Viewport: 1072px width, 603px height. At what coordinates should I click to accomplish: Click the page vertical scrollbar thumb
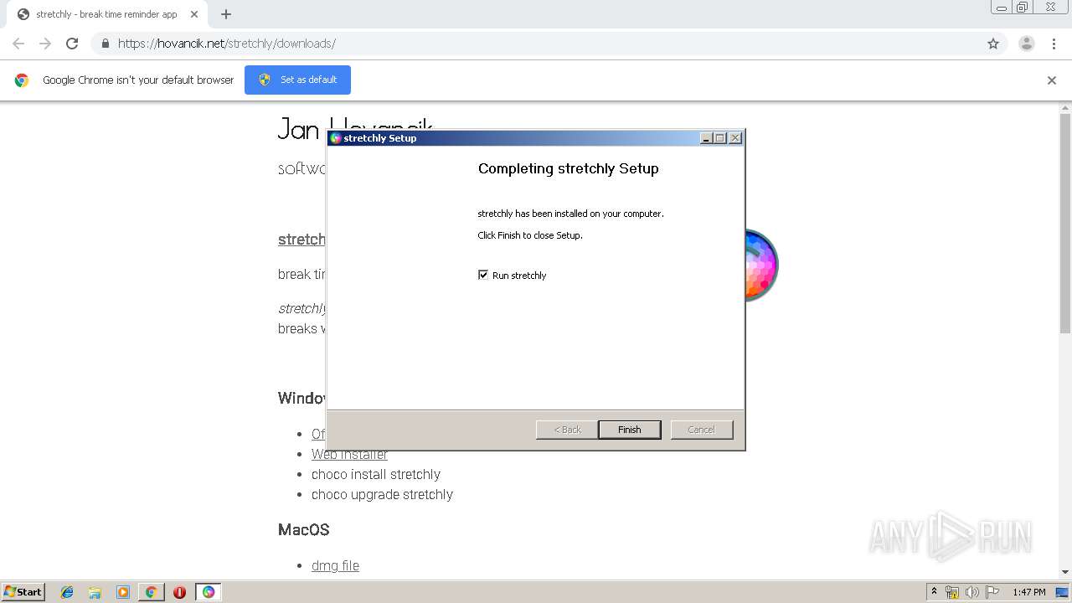1065,222
